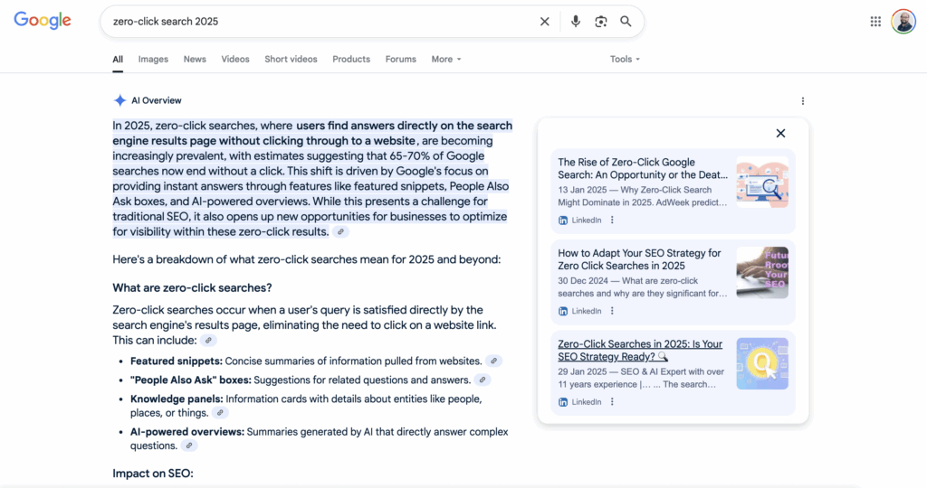Click link icon beside Featured snippets bullet

click(493, 361)
